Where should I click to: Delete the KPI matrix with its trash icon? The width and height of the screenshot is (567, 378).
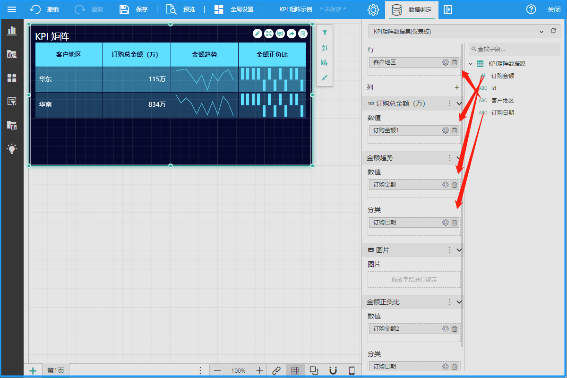pyautogui.click(x=303, y=33)
